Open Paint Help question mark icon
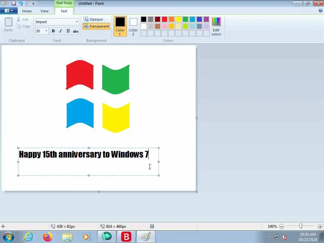This screenshot has width=324, height=243. point(321,10)
